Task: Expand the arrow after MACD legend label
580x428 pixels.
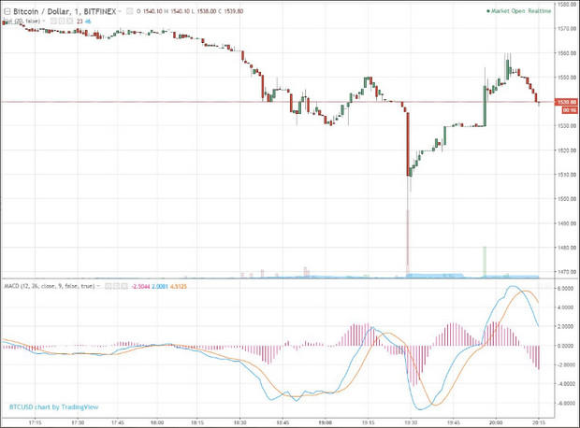Action: (x=98, y=284)
